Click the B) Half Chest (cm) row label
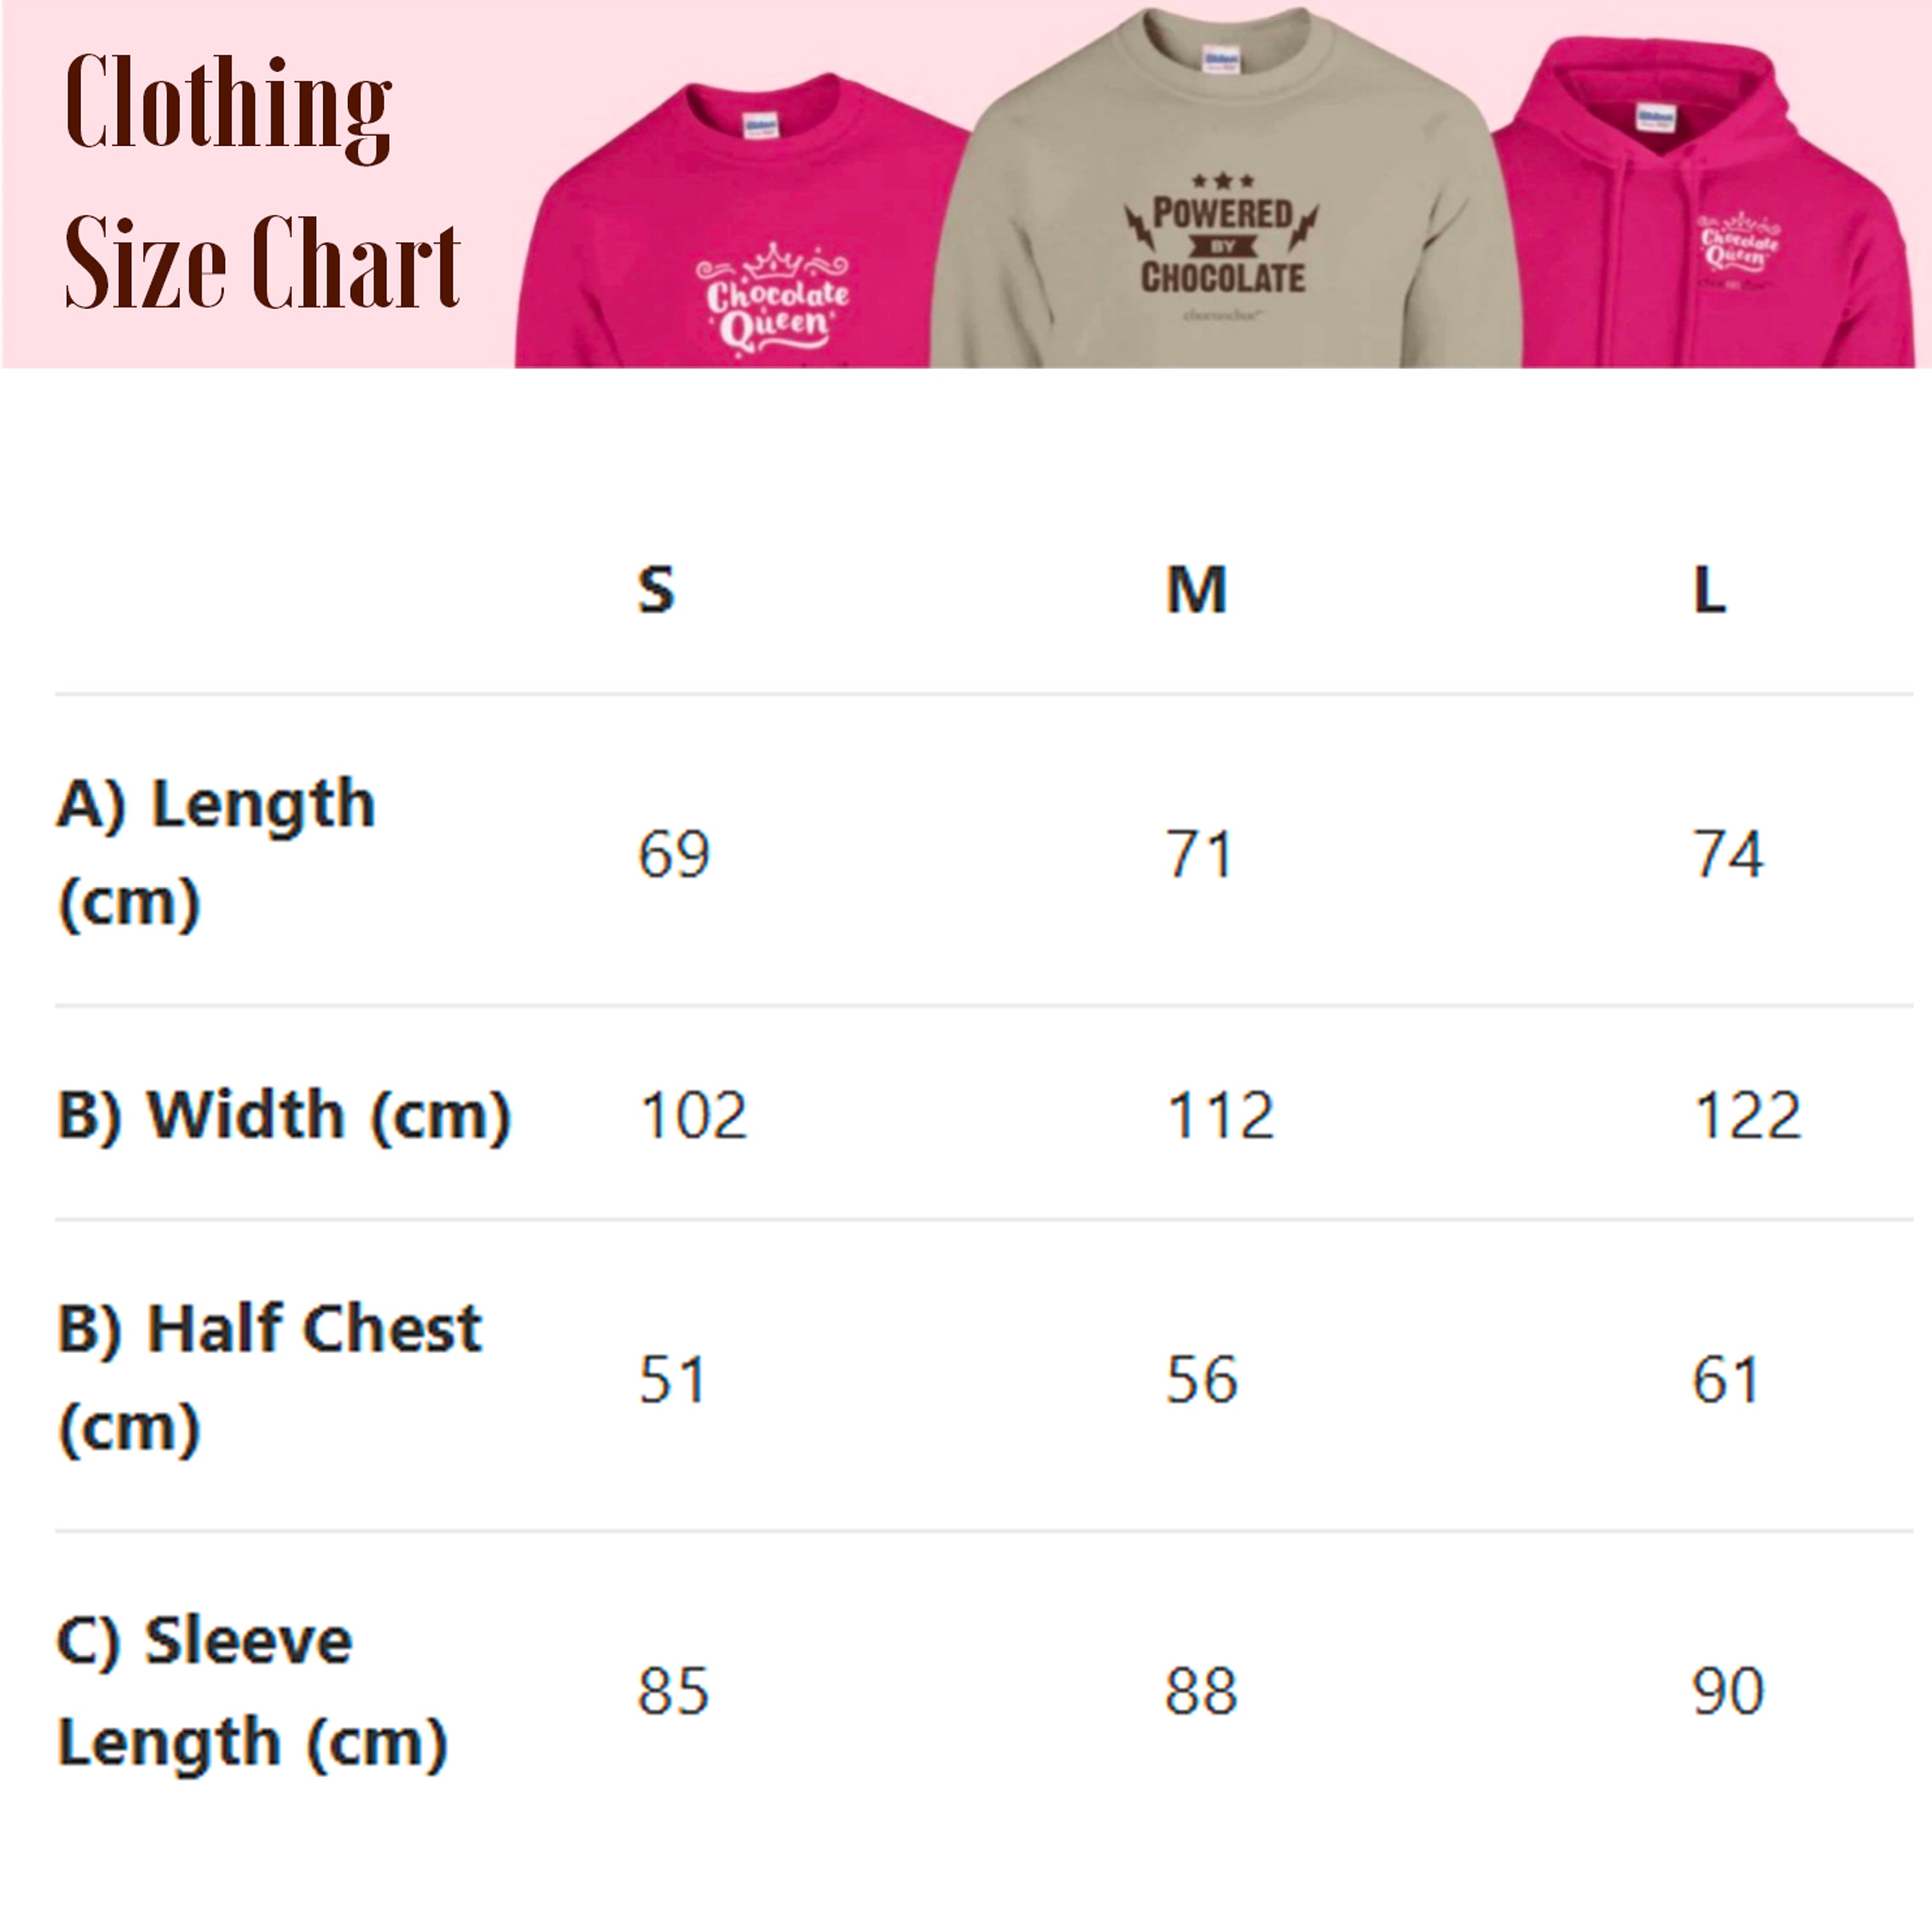This screenshot has height=1932, width=1932. point(270,1378)
